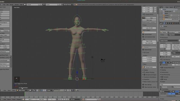
Task: Enable Show Automatic Vertex checkbox
Action: 143,87
